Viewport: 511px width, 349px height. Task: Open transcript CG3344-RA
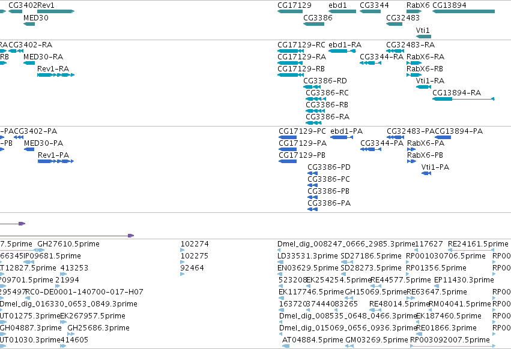click(381, 57)
